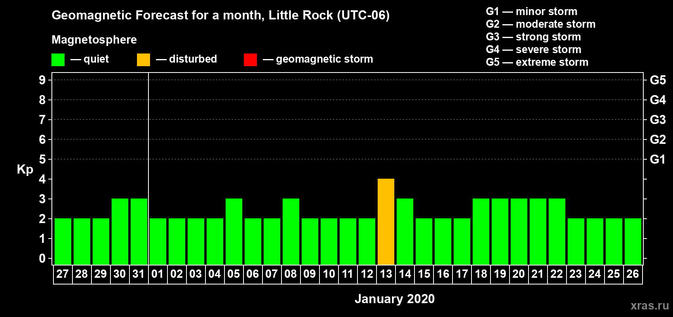Select the orange bar for day 13

(386, 222)
